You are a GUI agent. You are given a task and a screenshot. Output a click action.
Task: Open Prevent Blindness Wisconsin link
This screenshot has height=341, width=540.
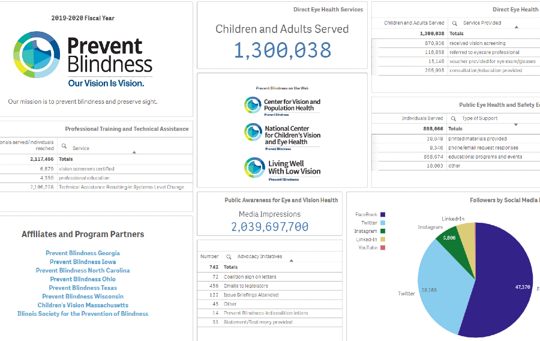83,296
